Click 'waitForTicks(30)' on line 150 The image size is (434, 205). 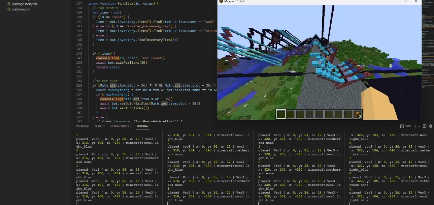(x=131, y=62)
